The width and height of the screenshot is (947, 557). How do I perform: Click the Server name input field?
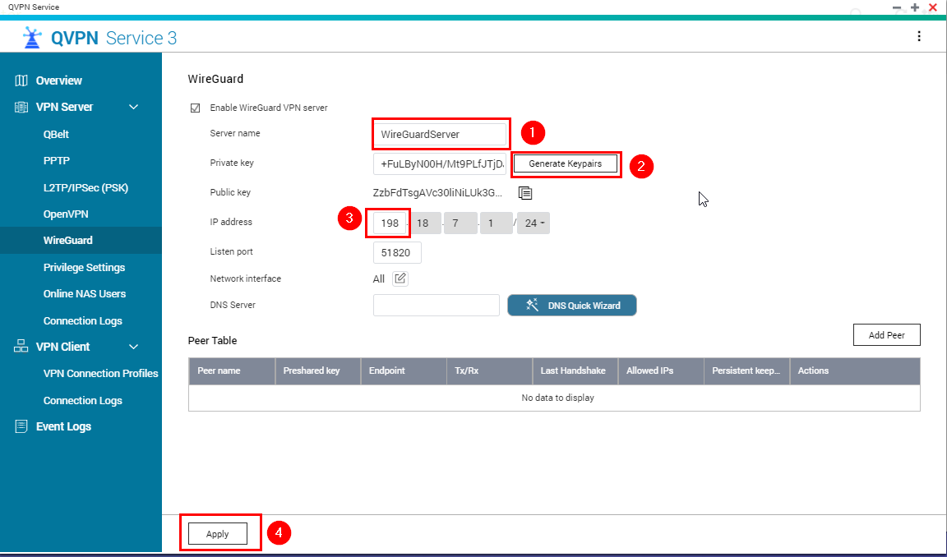pos(440,134)
